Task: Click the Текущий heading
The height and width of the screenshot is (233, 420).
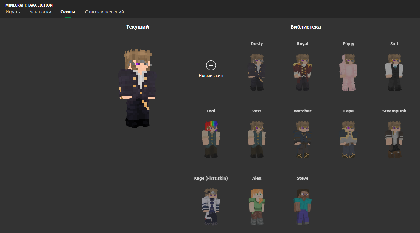Action: 138,27
